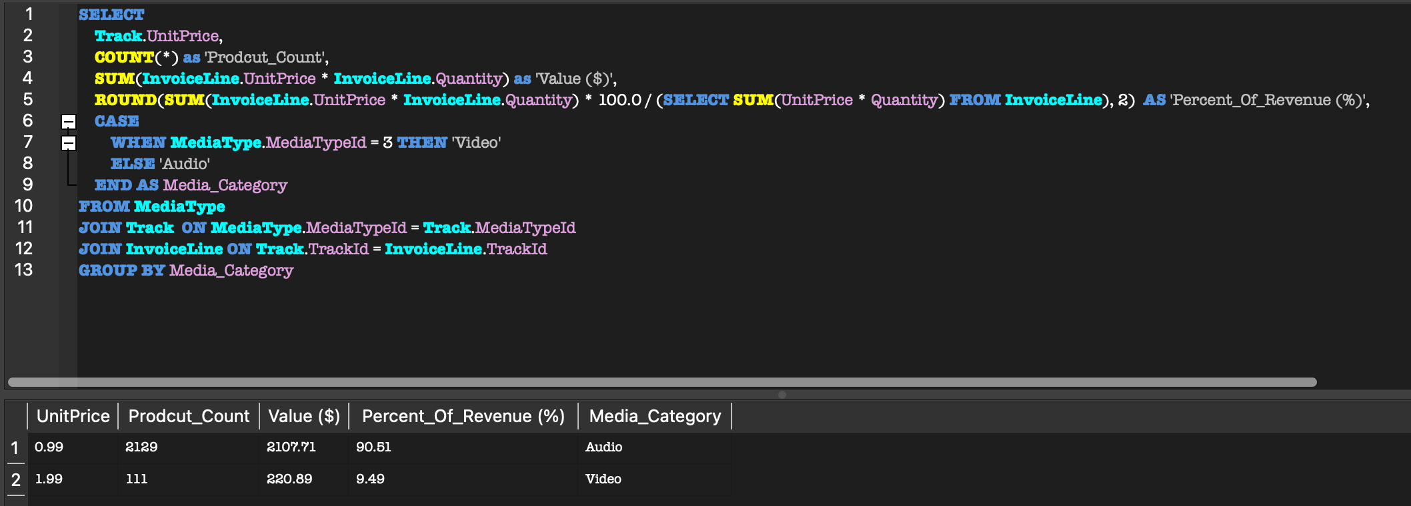1411x506 pixels.
Task: Click the pane splitter handle dot
Action: pyautogui.click(x=782, y=395)
